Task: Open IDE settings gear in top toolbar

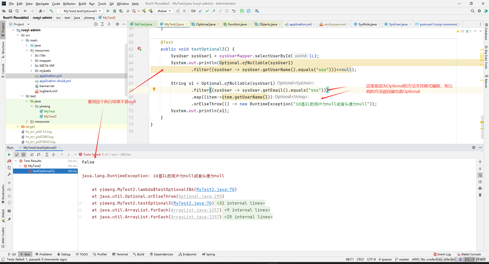Action: point(479,11)
